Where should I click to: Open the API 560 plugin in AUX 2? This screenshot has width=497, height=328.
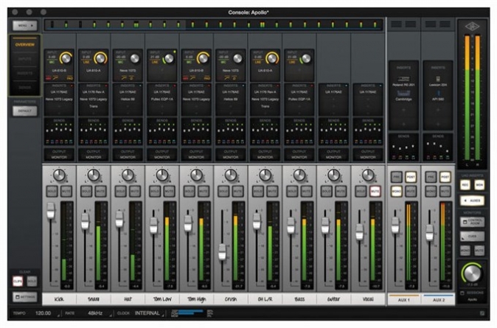438,96
